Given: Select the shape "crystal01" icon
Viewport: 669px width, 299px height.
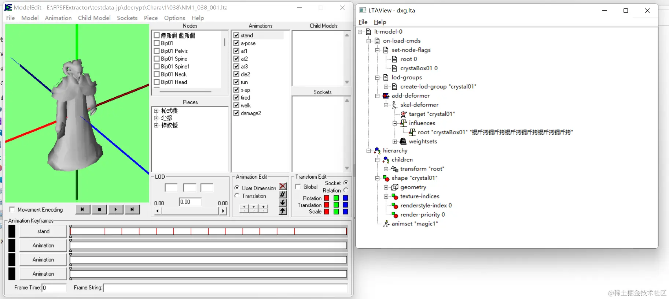Looking at the screenshot, I should (386, 178).
